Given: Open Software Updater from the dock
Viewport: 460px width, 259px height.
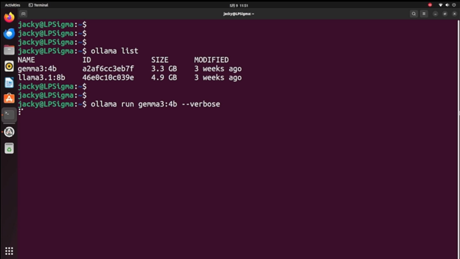Looking at the screenshot, I should [9, 132].
